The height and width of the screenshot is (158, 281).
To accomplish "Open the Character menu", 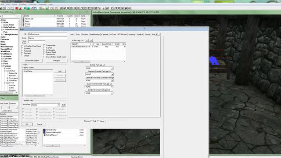I will [x=32, y=4].
